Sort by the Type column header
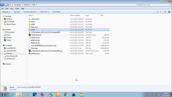 point(87,15)
